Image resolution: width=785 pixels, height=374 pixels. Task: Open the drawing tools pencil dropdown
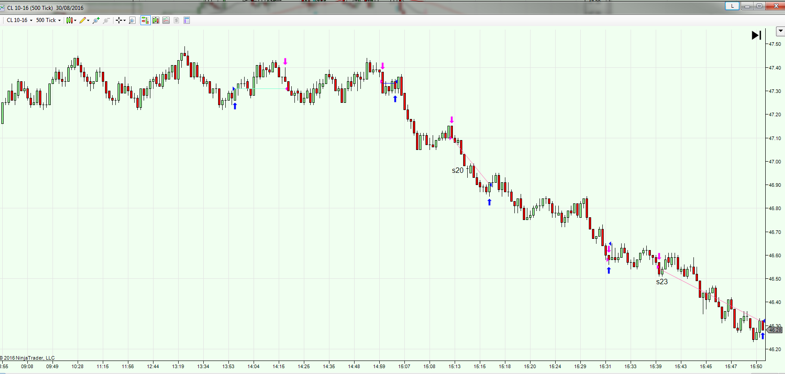[84, 20]
